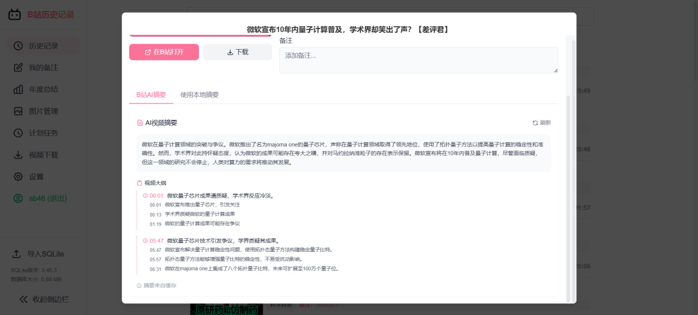Click the external-link icon in 在B站打开
Screen dimensions: 698x315
click(148, 52)
